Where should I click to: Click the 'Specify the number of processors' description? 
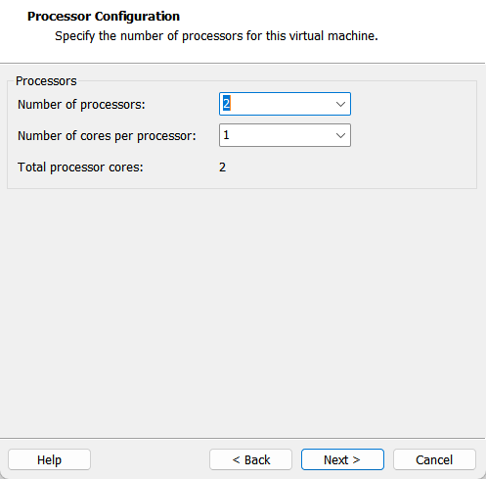click(216, 36)
